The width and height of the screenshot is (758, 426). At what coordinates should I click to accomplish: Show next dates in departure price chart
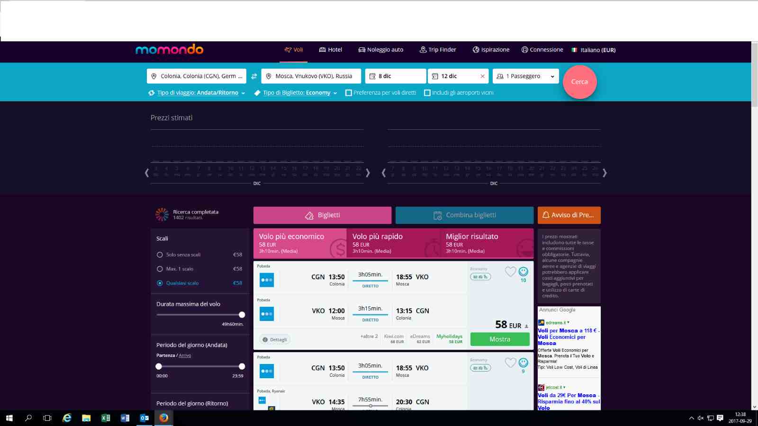click(368, 173)
